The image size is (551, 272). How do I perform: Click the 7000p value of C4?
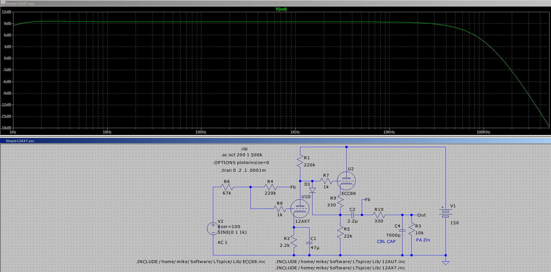click(393, 235)
